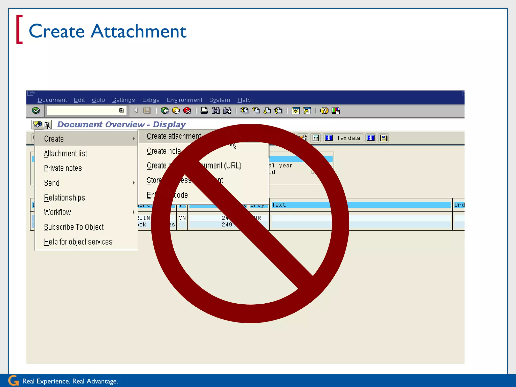The width and height of the screenshot is (516, 387).
Task: Click the Previous Page icon
Action: pyautogui.click(x=256, y=110)
